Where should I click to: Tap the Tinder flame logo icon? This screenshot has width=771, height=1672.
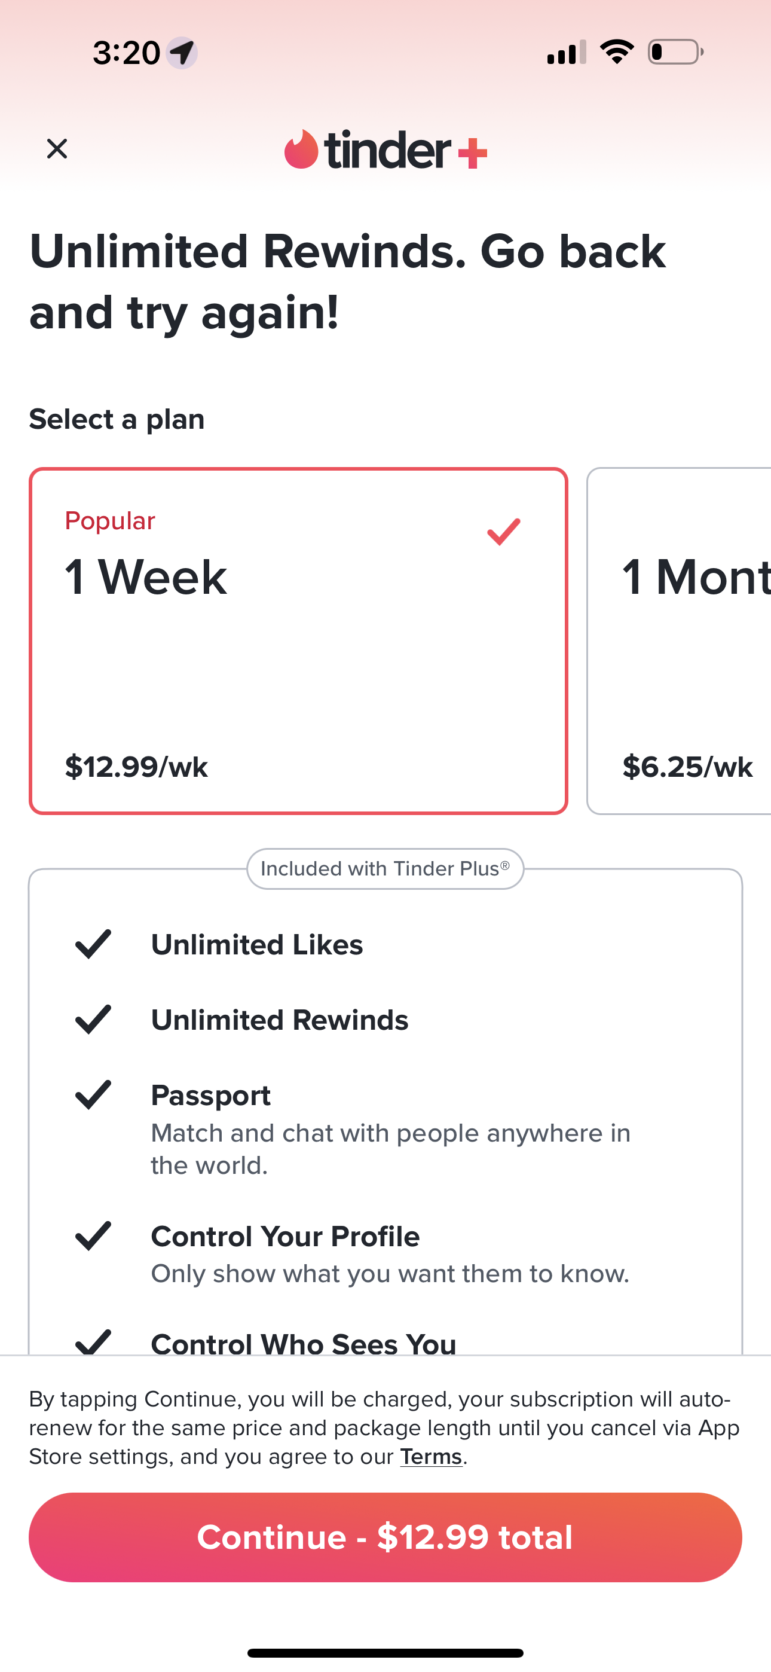[301, 149]
